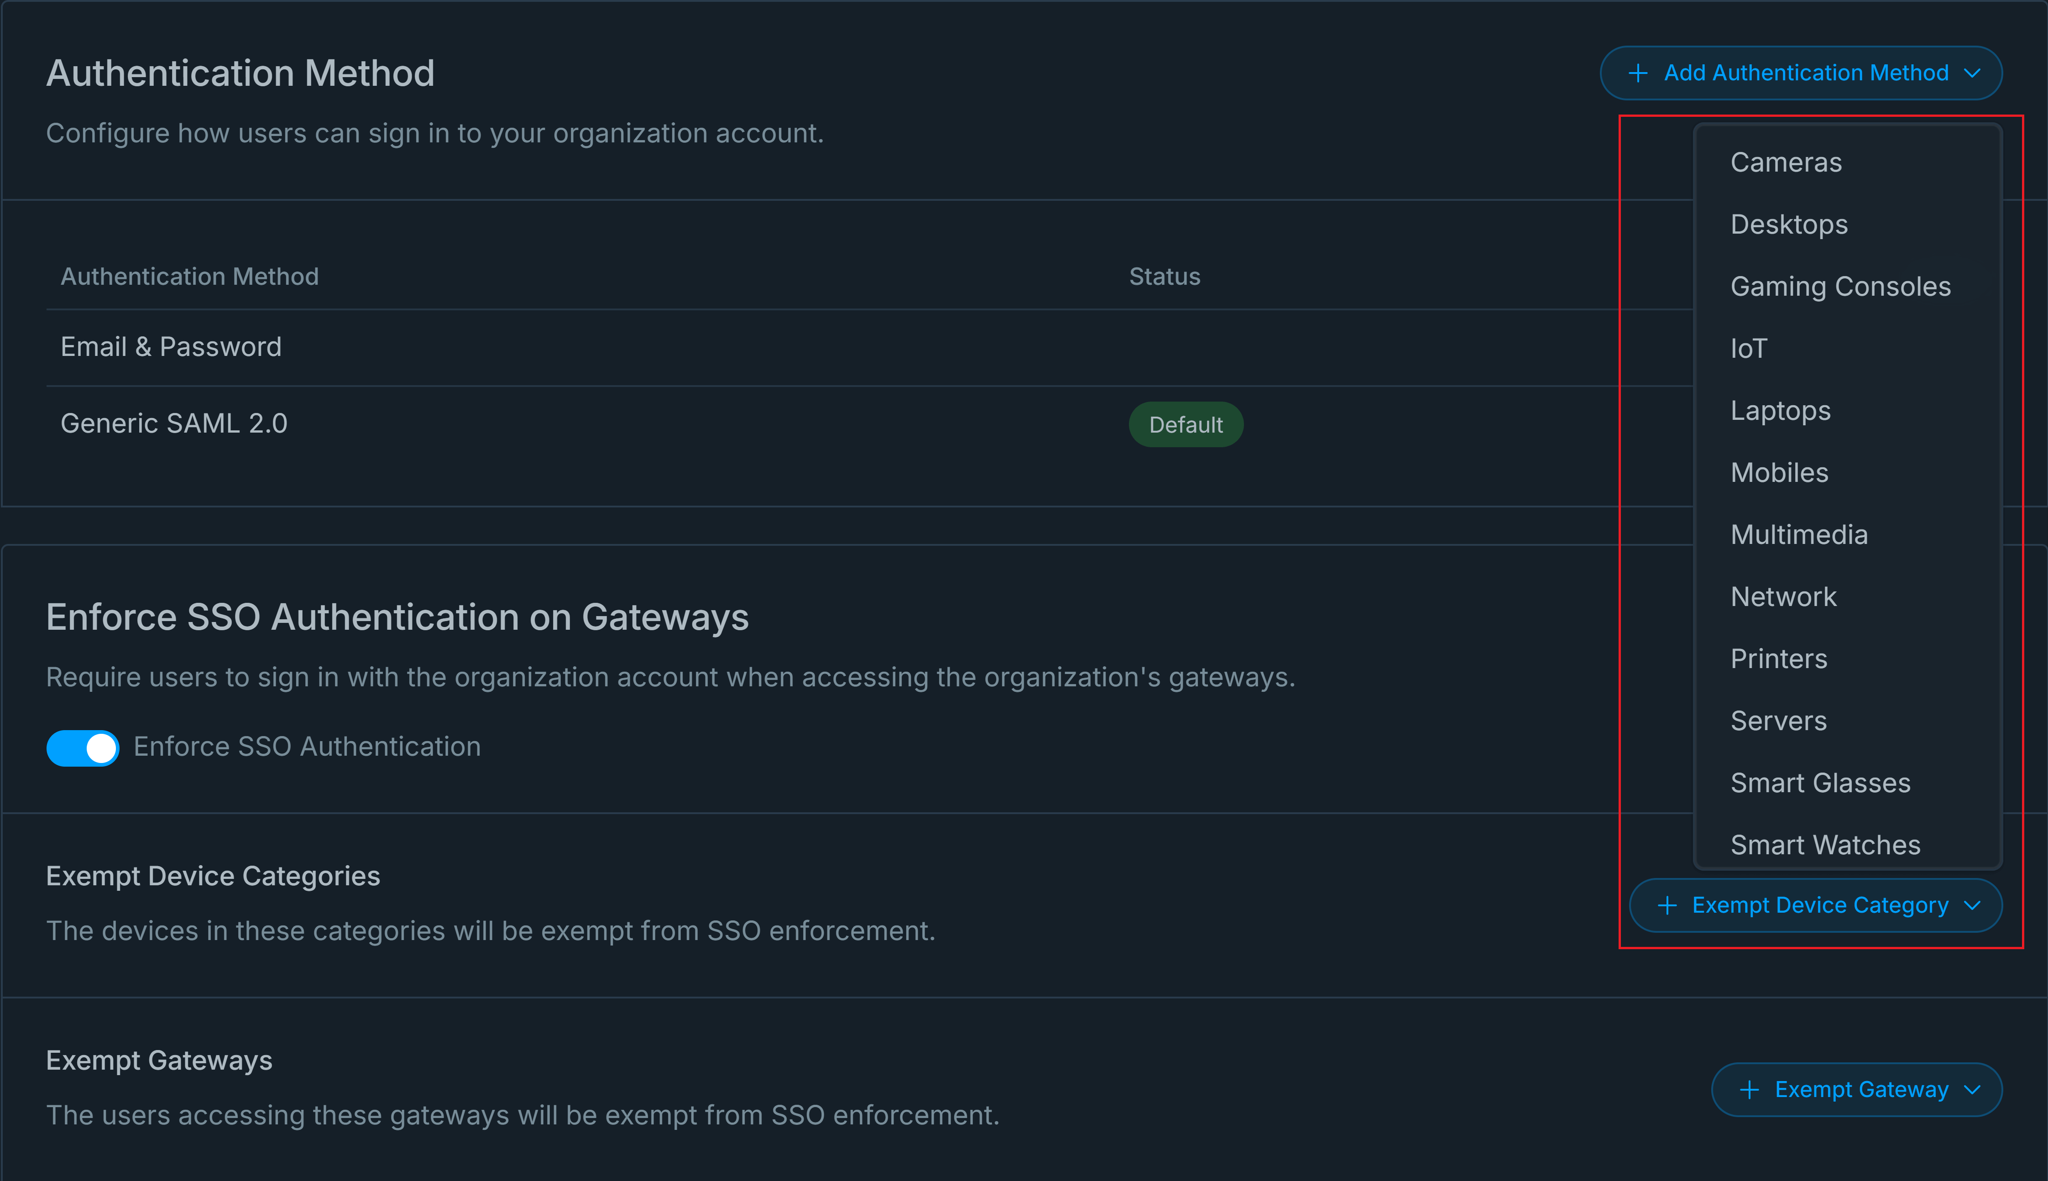Click the Email & Password row
This screenshot has height=1181, width=2048.
coord(171,347)
